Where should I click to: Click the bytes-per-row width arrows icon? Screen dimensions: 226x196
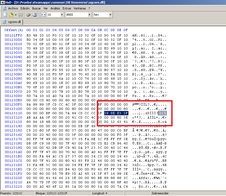43,15
